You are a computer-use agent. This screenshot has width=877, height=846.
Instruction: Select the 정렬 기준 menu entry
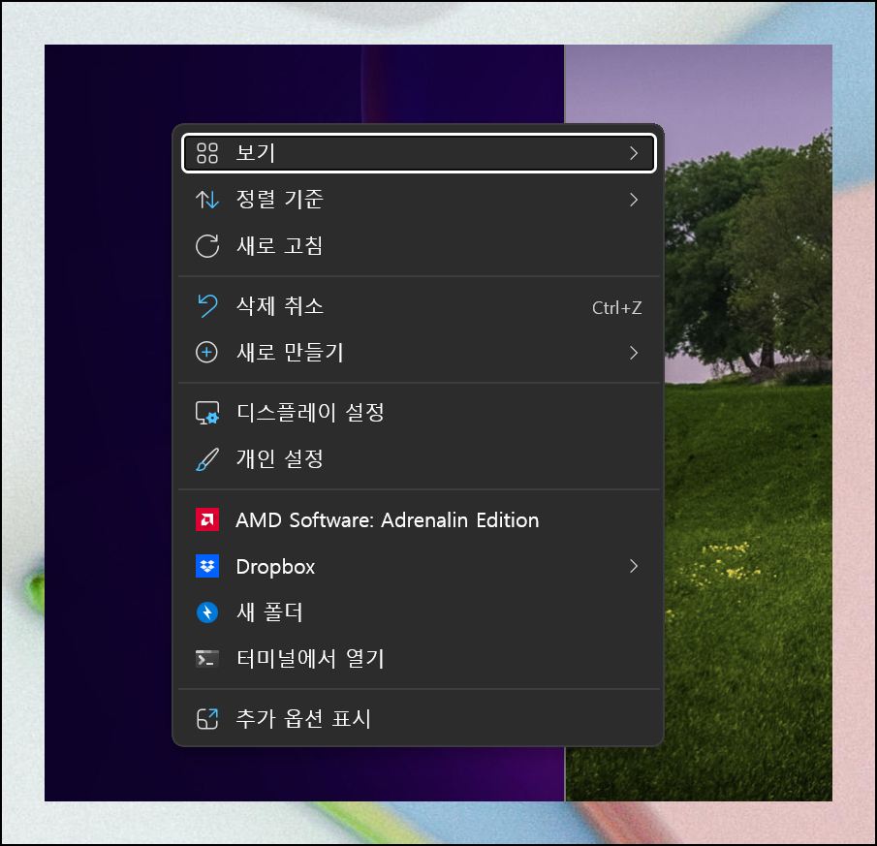coord(419,199)
